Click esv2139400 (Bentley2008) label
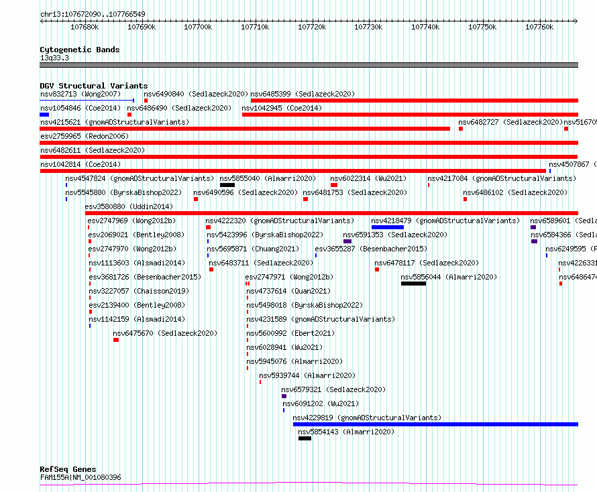 pos(137,305)
